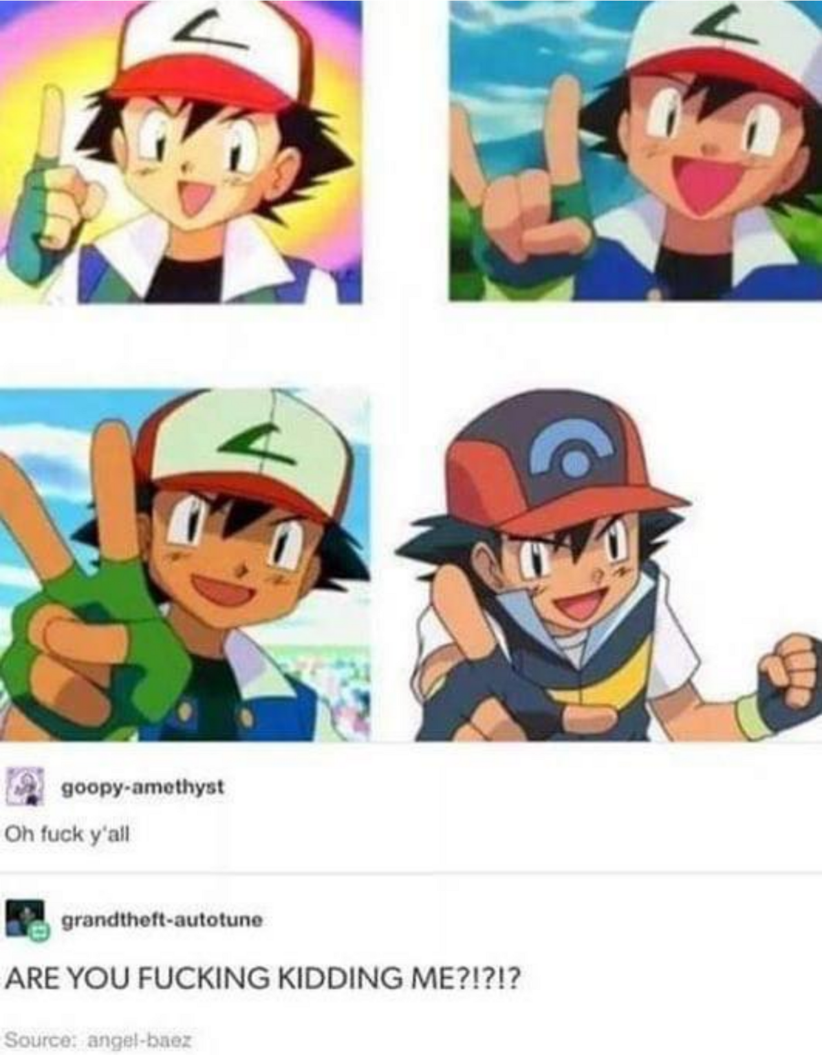Open the Ash image with blue emblem cap

pos(609,565)
